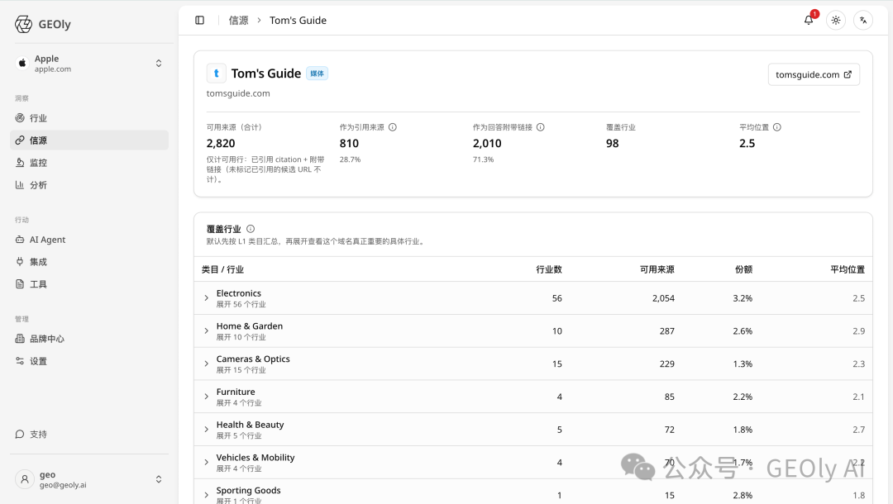Open the notifications bell

(x=808, y=21)
